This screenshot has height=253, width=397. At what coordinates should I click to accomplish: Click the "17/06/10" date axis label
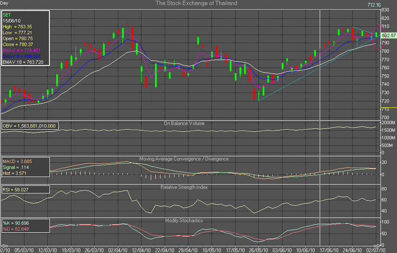(x=329, y=250)
